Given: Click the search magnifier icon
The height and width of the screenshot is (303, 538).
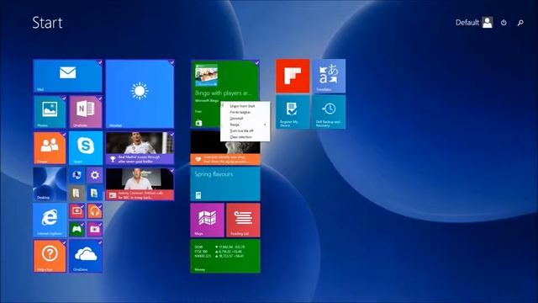Looking at the screenshot, I should pyautogui.click(x=520, y=23).
